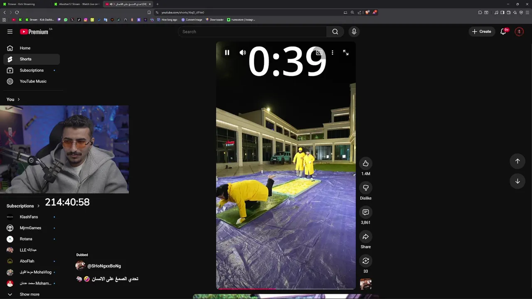The height and width of the screenshot is (299, 532).
Task: Click the Create button
Action: (x=482, y=32)
